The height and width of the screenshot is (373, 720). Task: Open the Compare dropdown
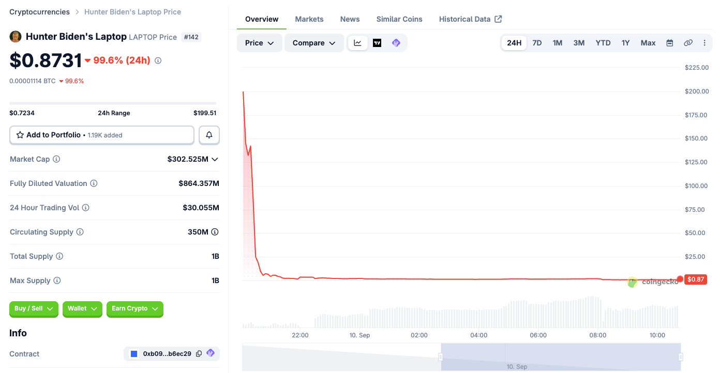pyautogui.click(x=314, y=43)
